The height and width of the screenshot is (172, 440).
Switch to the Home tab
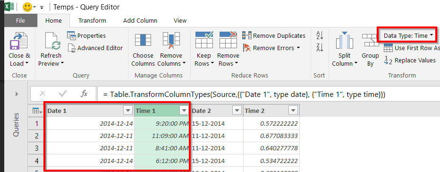click(x=53, y=20)
